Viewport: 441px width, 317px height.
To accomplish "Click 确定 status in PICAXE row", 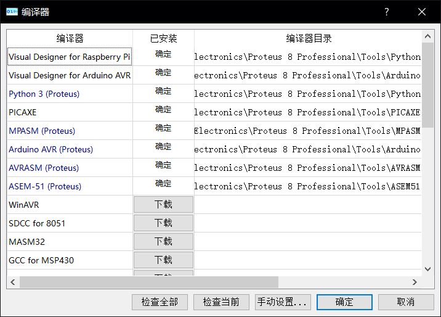I will pyautogui.click(x=163, y=109).
